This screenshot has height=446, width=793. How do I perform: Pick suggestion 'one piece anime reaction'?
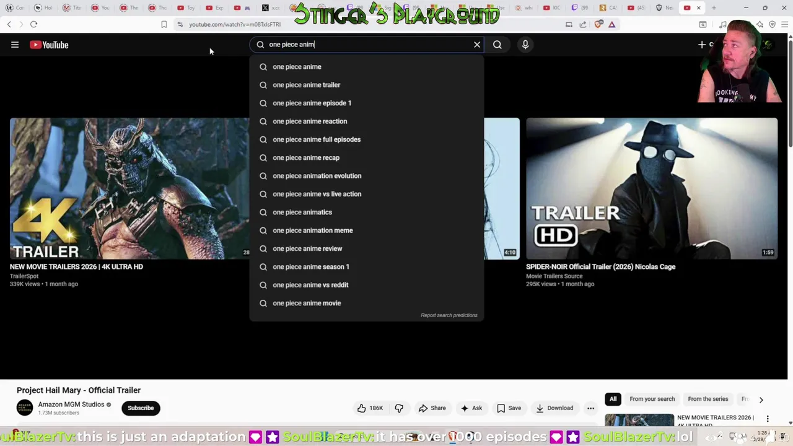pos(367,121)
